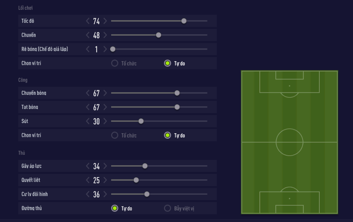Click the Rê bóng slider handle
The image size is (353, 222).
coord(113,49)
